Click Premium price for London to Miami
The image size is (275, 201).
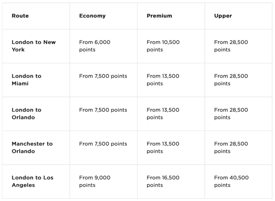[x=163, y=80]
